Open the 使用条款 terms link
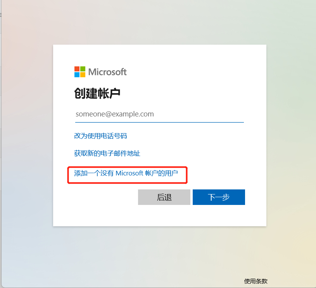 [256, 281]
